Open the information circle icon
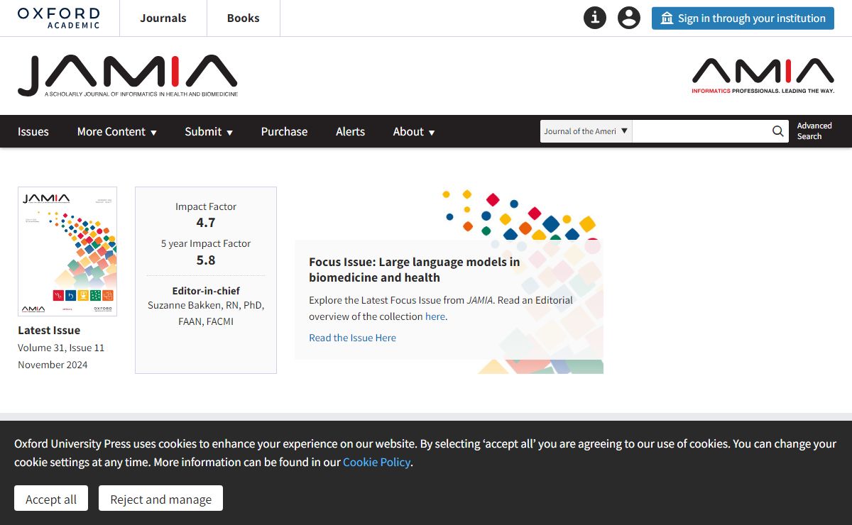 [x=595, y=18]
